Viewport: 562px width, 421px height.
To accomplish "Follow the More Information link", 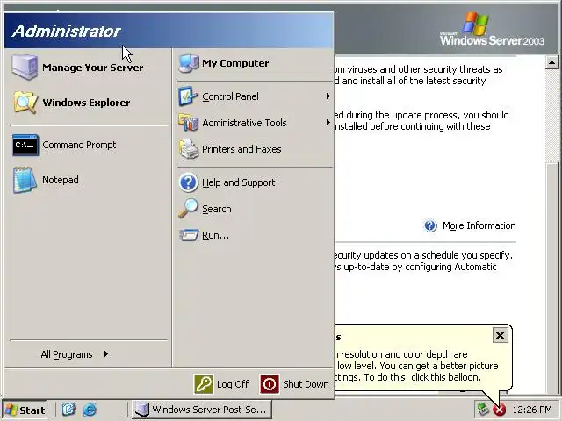I will coord(479,225).
